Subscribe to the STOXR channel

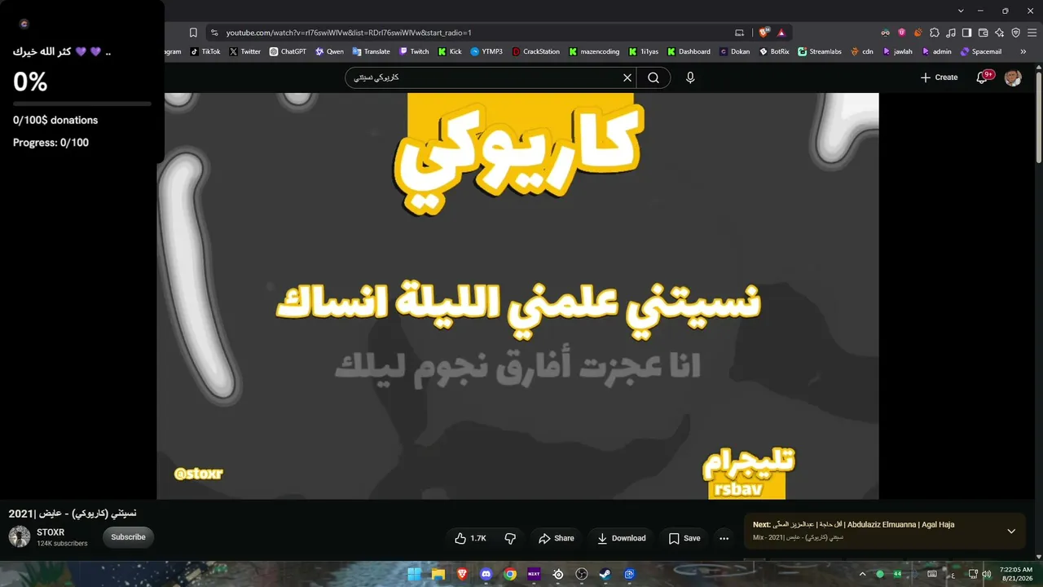click(128, 537)
